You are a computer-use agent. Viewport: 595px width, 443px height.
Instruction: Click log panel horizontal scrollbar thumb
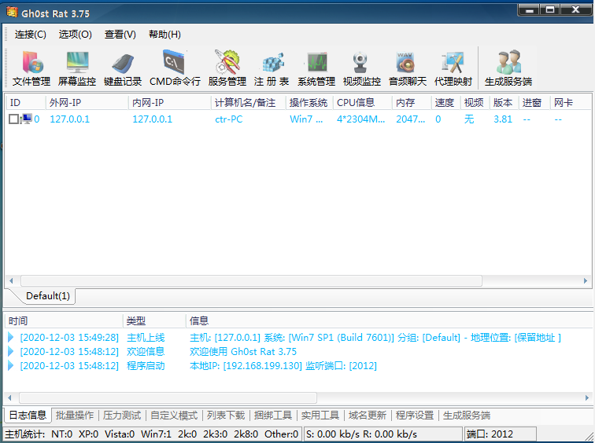[168, 397]
